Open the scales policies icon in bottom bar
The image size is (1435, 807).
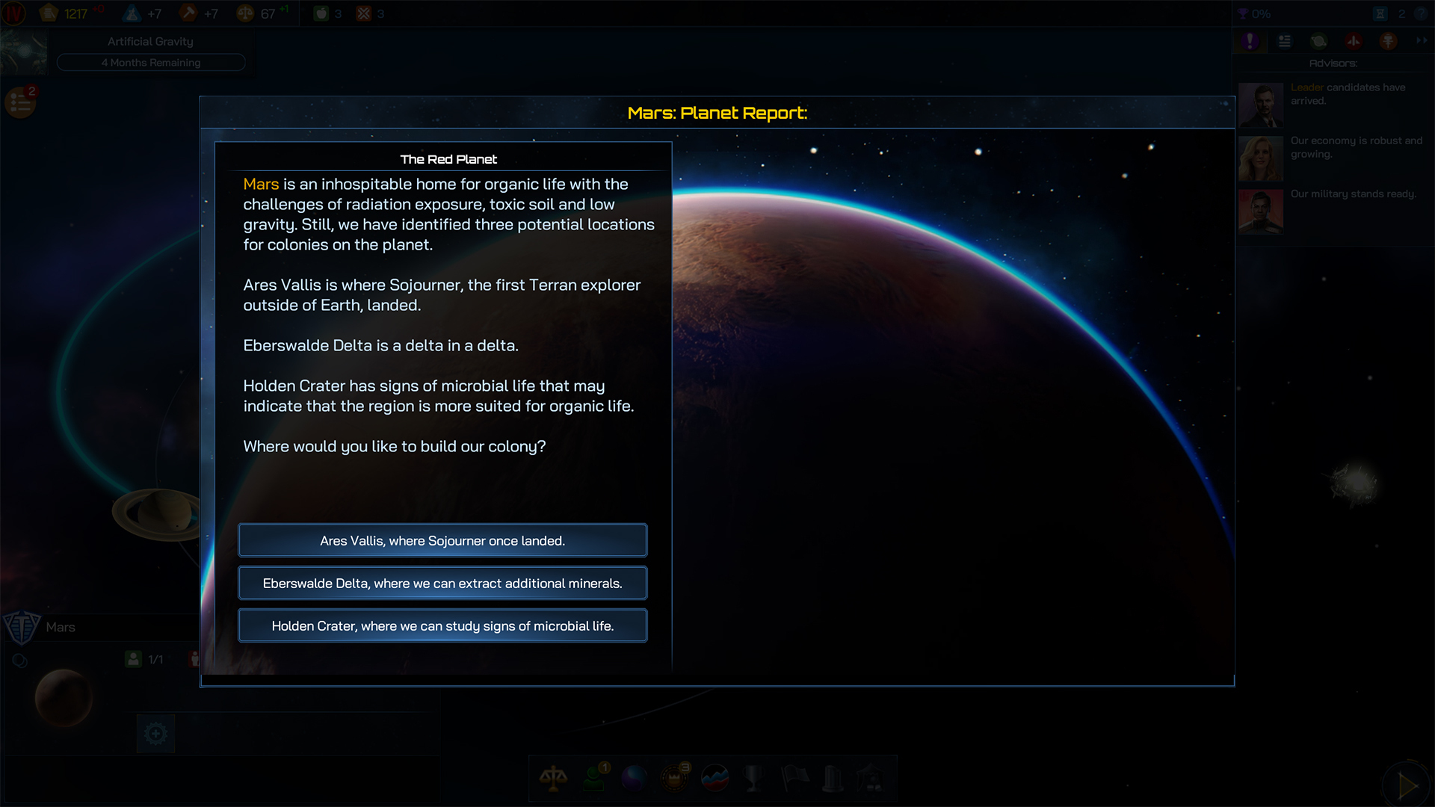[553, 779]
